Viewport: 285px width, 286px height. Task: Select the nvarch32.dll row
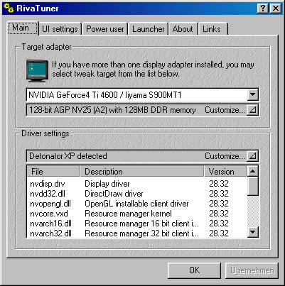pyautogui.click(x=136, y=233)
